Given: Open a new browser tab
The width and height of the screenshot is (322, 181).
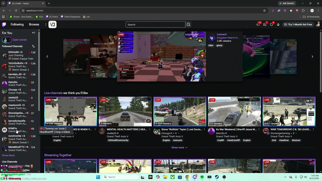Looking at the screenshot, I should click(x=49, y=4).
